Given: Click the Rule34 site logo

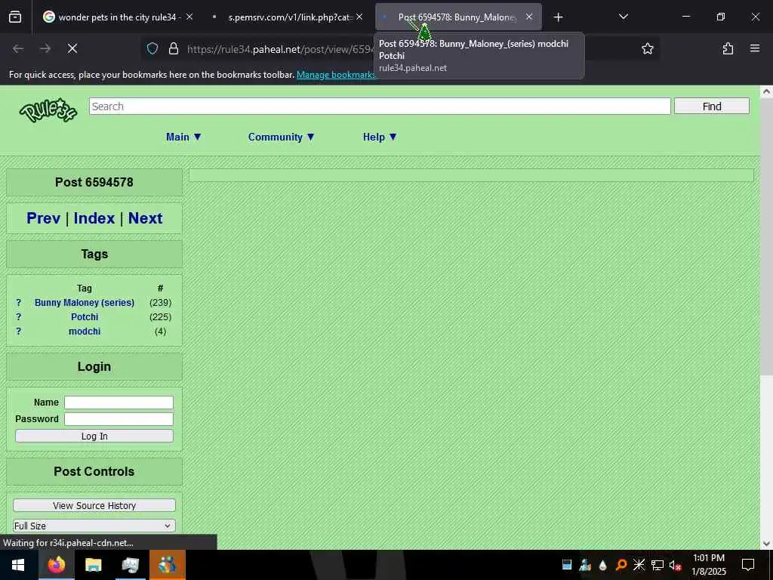Looking at the screenshot, I should click(x=48, y=110).
